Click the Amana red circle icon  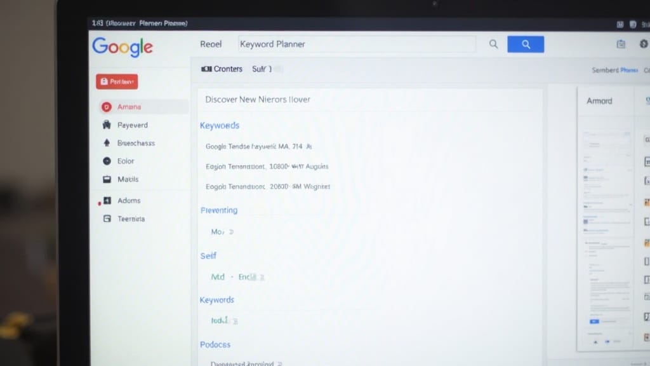[107, 107]
